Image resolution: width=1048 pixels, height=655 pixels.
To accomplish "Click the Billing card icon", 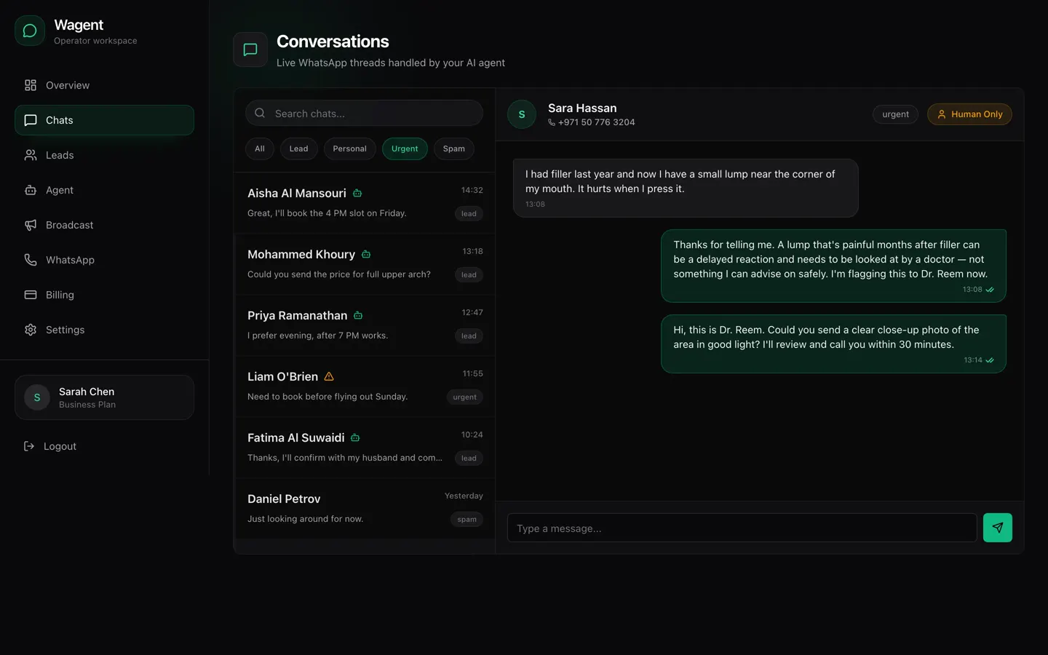I will (31, 295).
